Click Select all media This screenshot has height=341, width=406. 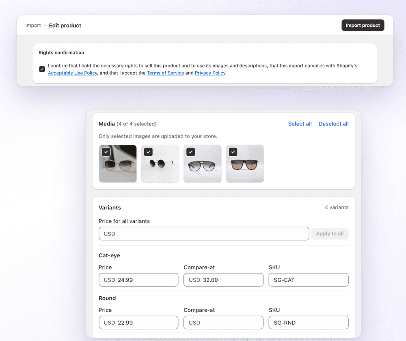coord(300,124)
